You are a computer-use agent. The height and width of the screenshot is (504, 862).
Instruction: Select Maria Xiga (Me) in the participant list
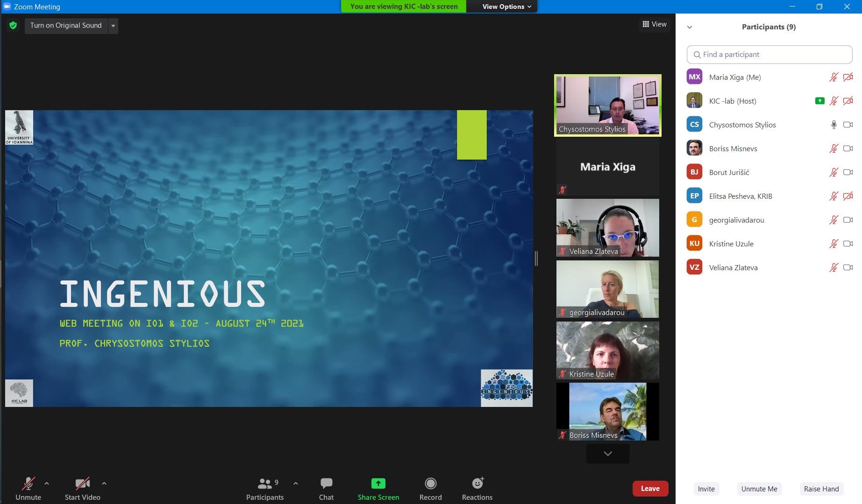tap(769, 77)
